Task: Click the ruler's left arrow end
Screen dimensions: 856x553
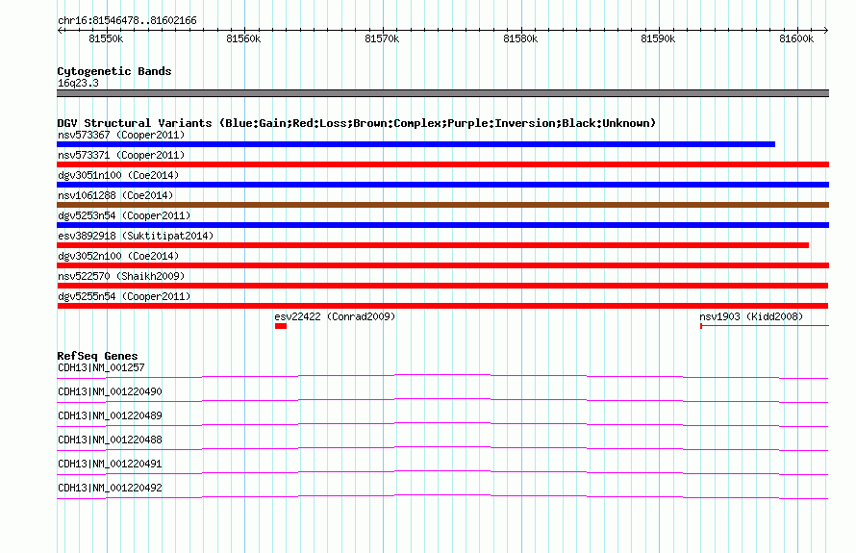Action: coord(60,31)
